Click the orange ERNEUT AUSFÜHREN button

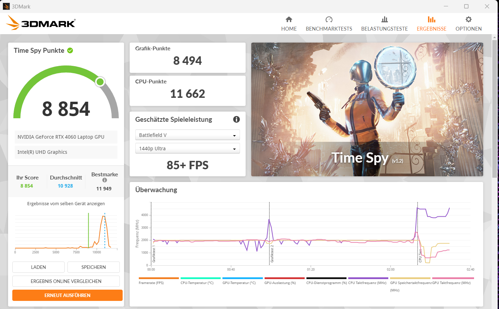(x=67, y=295)
